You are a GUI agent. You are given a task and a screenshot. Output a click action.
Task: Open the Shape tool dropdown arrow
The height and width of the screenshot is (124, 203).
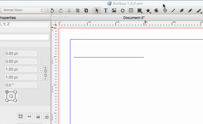click(x=142, y=13)
